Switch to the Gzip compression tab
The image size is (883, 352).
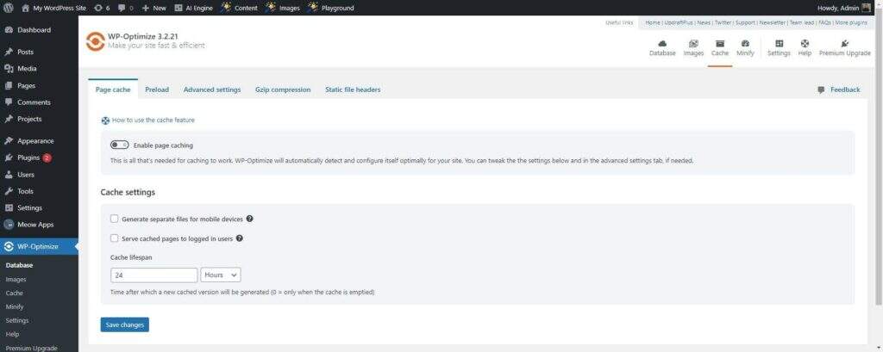(283, 90)
